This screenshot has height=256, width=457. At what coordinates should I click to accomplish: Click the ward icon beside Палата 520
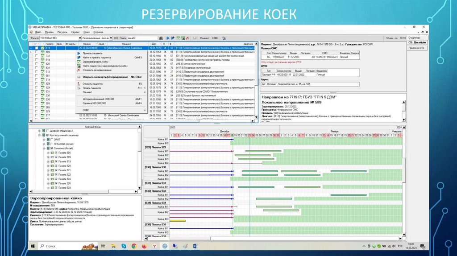pyautogui.click(x=53, y=166)
